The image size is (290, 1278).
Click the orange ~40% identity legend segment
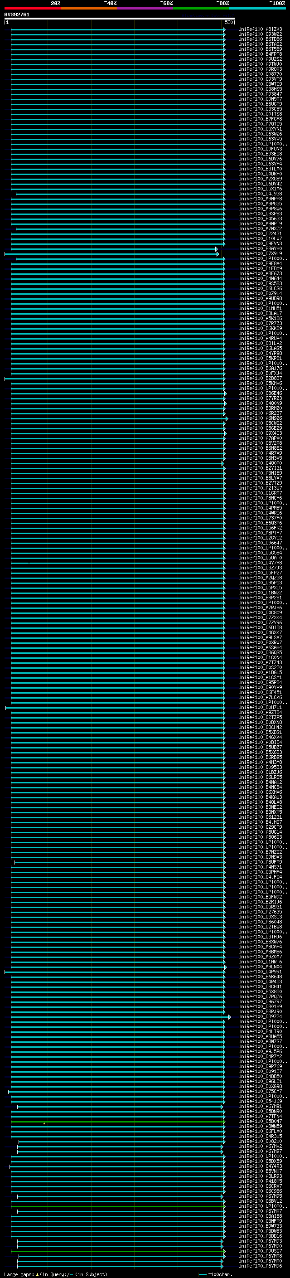[89, 8]
